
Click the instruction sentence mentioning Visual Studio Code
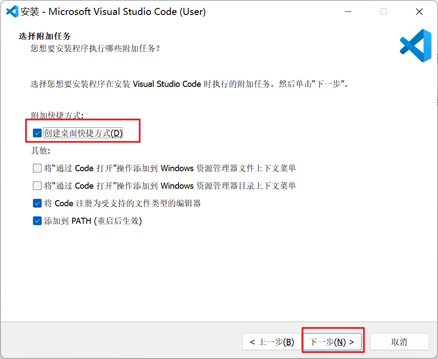click(190, 84)
